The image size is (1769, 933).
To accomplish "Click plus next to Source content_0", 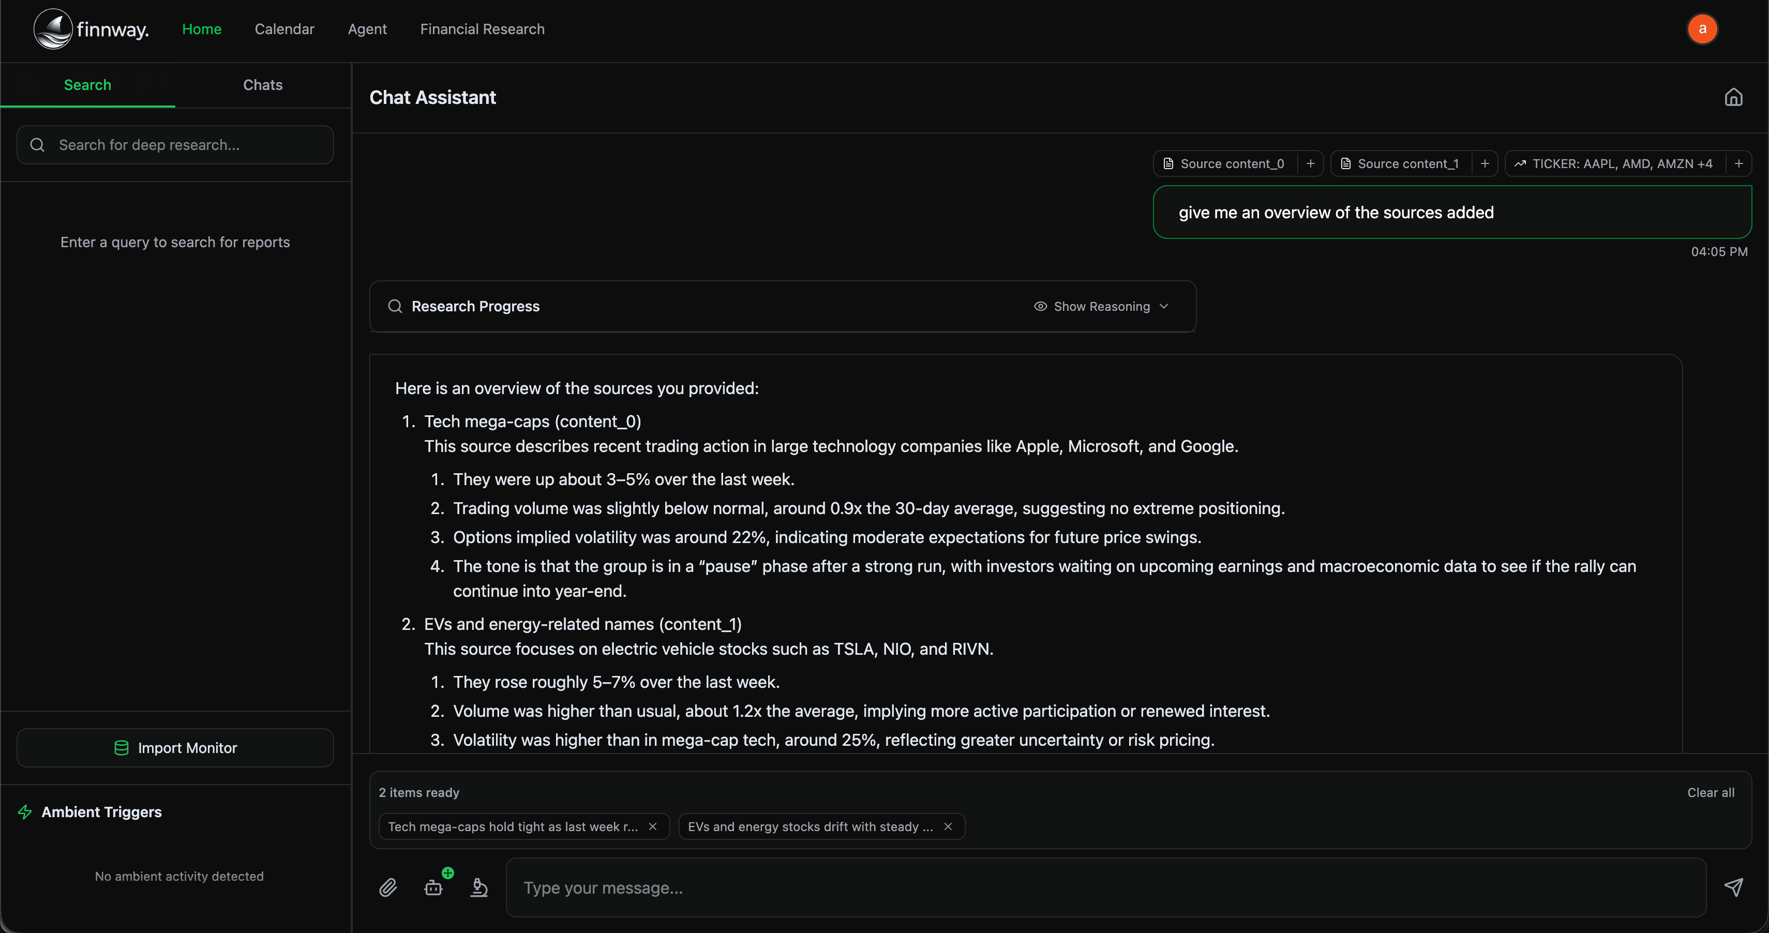I will [x=1310, y=163].
